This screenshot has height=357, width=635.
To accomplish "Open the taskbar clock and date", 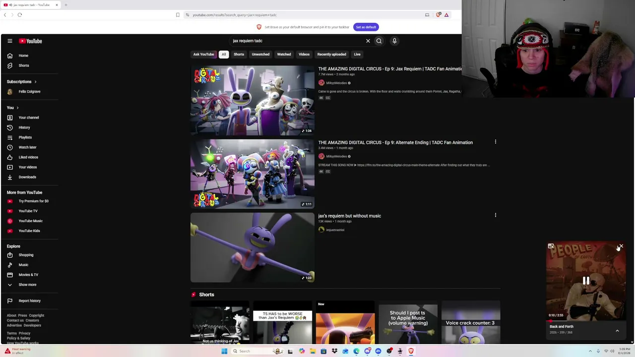I will 624,351.
